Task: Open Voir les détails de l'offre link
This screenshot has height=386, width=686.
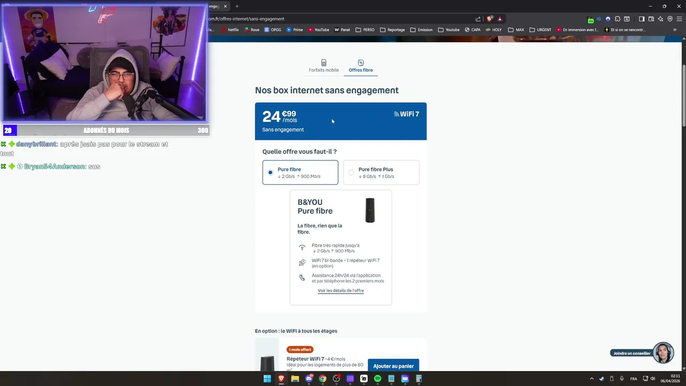Action: [341, 291]
